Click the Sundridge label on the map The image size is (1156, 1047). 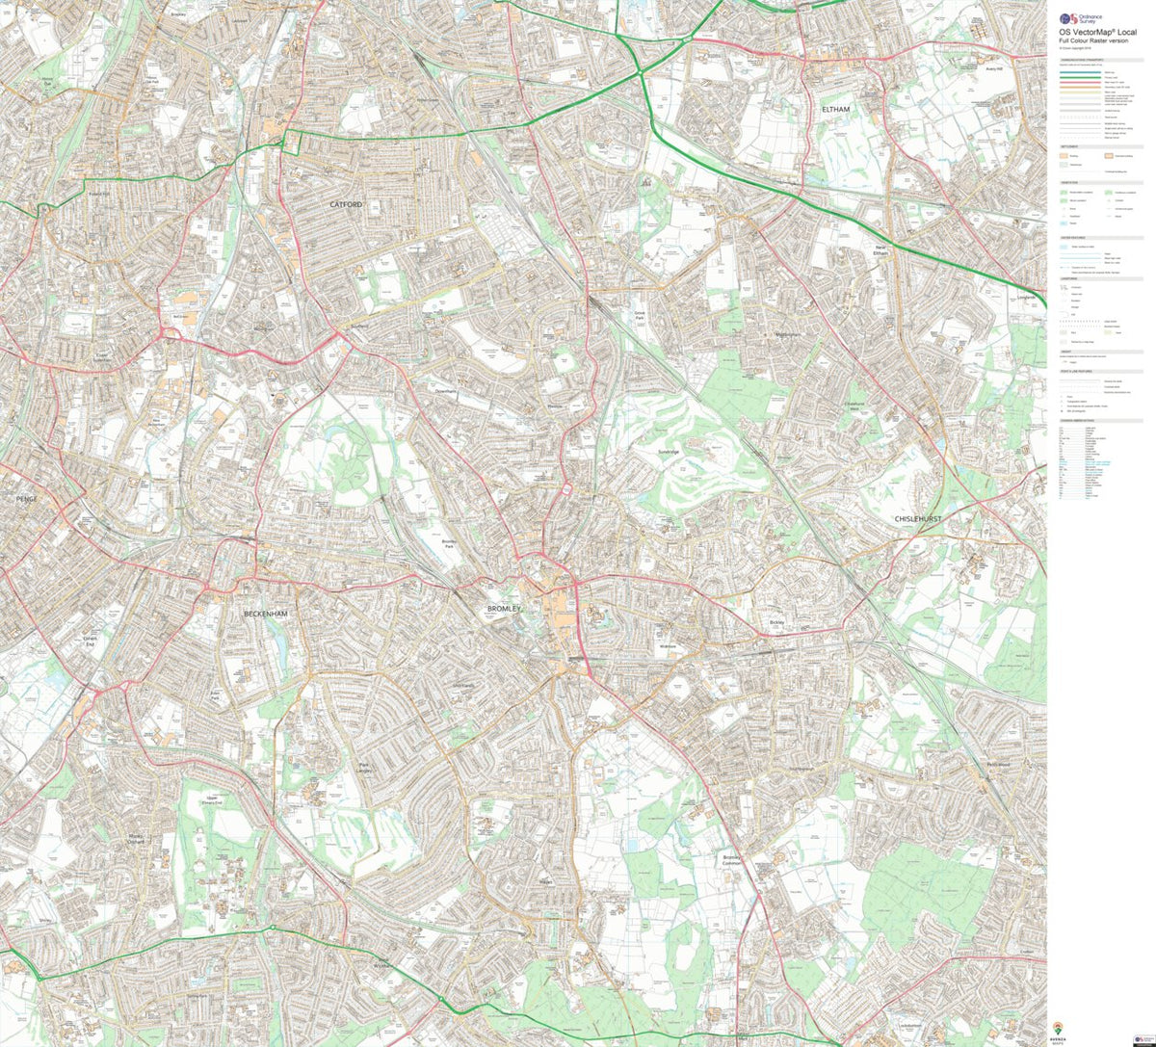click(x=669, y=452)
